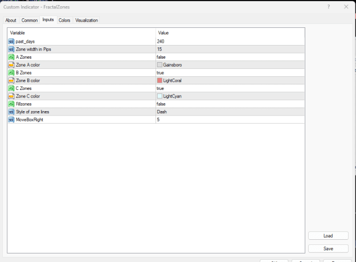The image size is (356, 262).
Task: Toggle the A Zones false value
Action: (230, 57)
